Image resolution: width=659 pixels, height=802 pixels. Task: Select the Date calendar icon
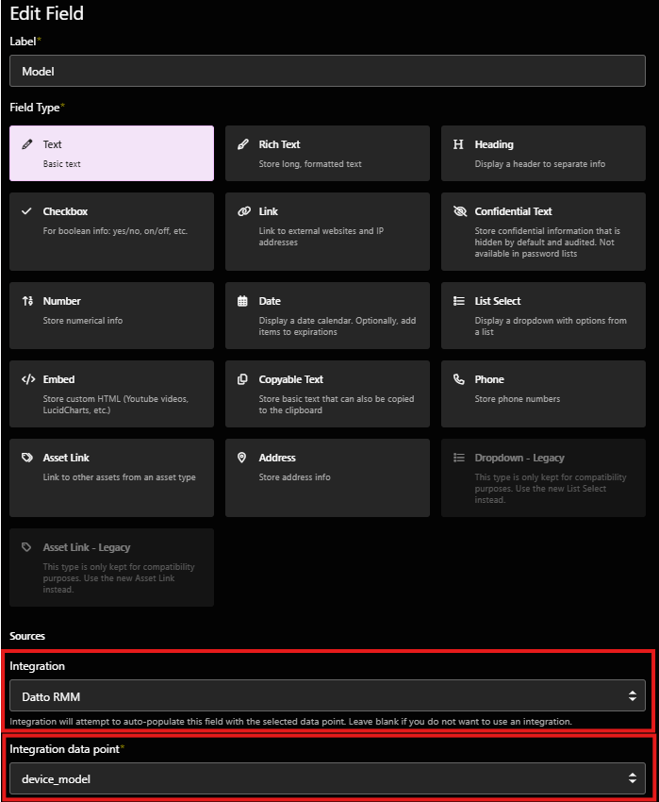(244, 300)
